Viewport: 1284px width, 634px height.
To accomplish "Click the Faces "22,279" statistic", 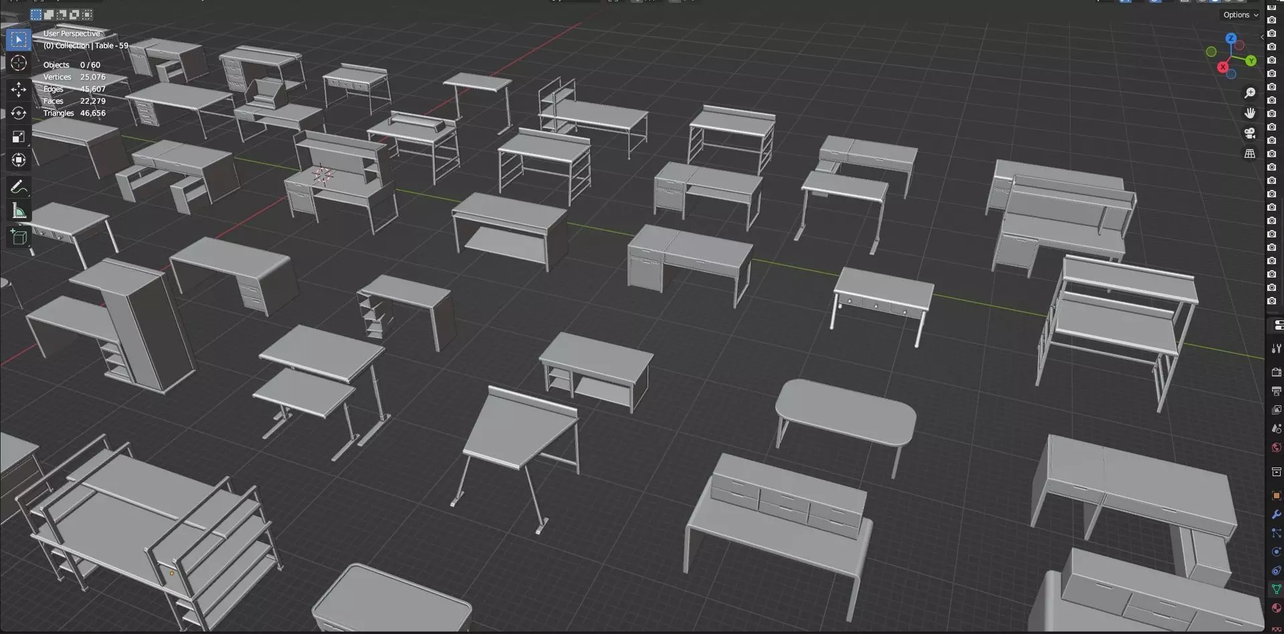I will point(93,101).
